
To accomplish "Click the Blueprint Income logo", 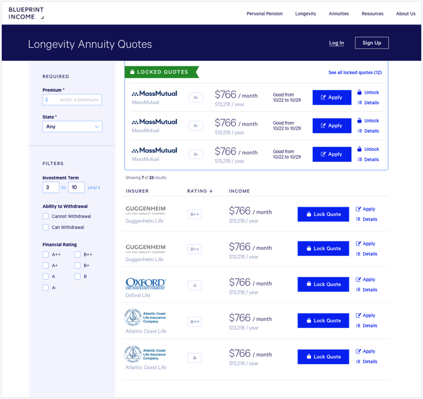I will [x=26, y=13].
